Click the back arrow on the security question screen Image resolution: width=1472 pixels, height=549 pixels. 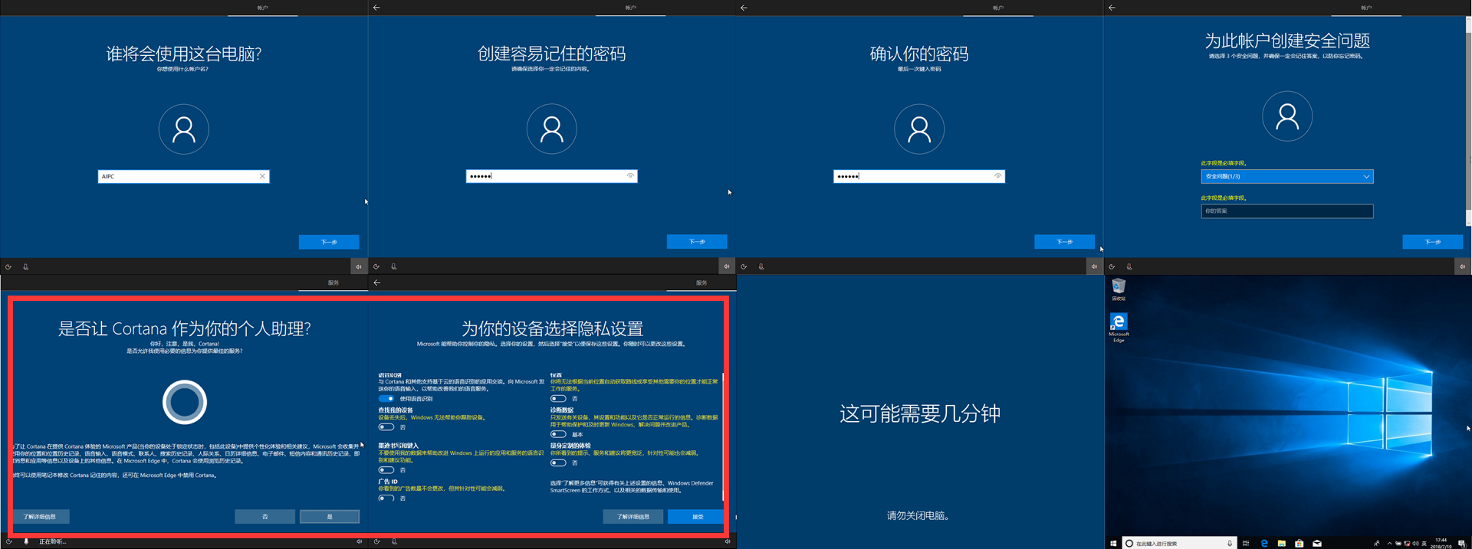point(1112,8)
